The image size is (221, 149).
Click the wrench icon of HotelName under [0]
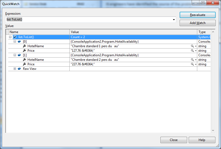tap(24, 46)
